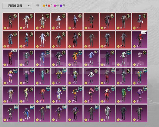Select the pink quality swatch showing 40
Screen dimensions: 159x127
tap(56, 5)
